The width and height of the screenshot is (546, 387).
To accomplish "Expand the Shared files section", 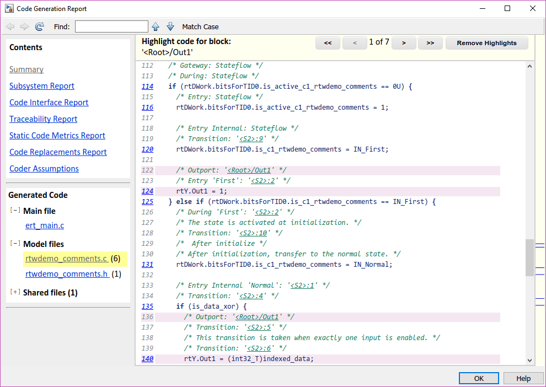I will click(15, 293).
